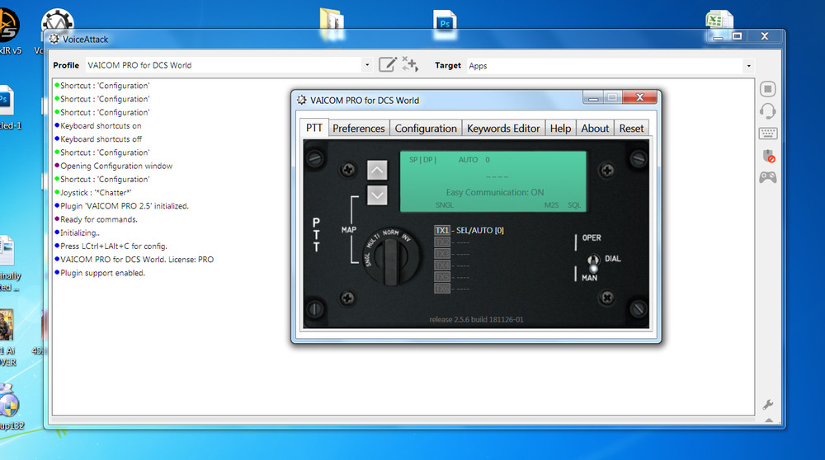Minimize the VAICOM PRO window

tap(593, 97)
